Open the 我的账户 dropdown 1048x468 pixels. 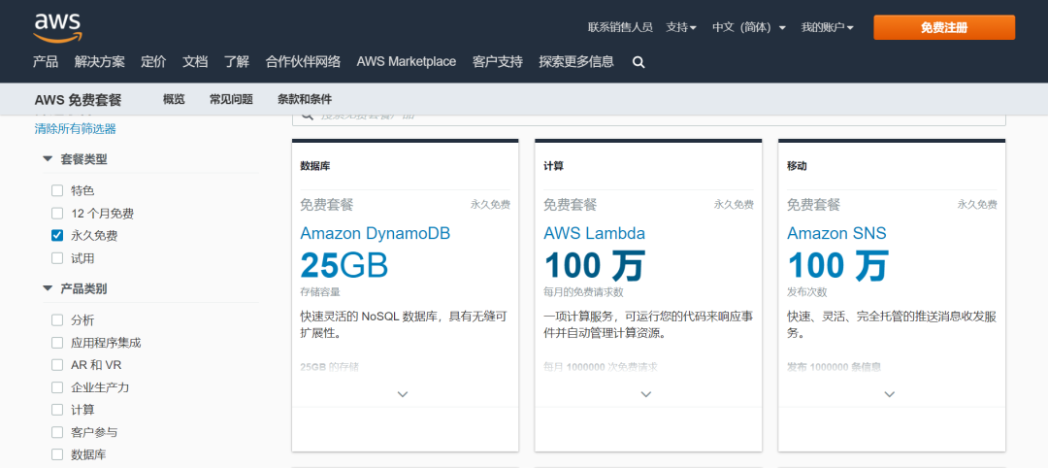pos(828,27)
